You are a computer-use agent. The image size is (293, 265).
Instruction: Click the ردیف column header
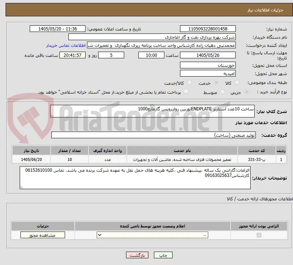[281, 151]
